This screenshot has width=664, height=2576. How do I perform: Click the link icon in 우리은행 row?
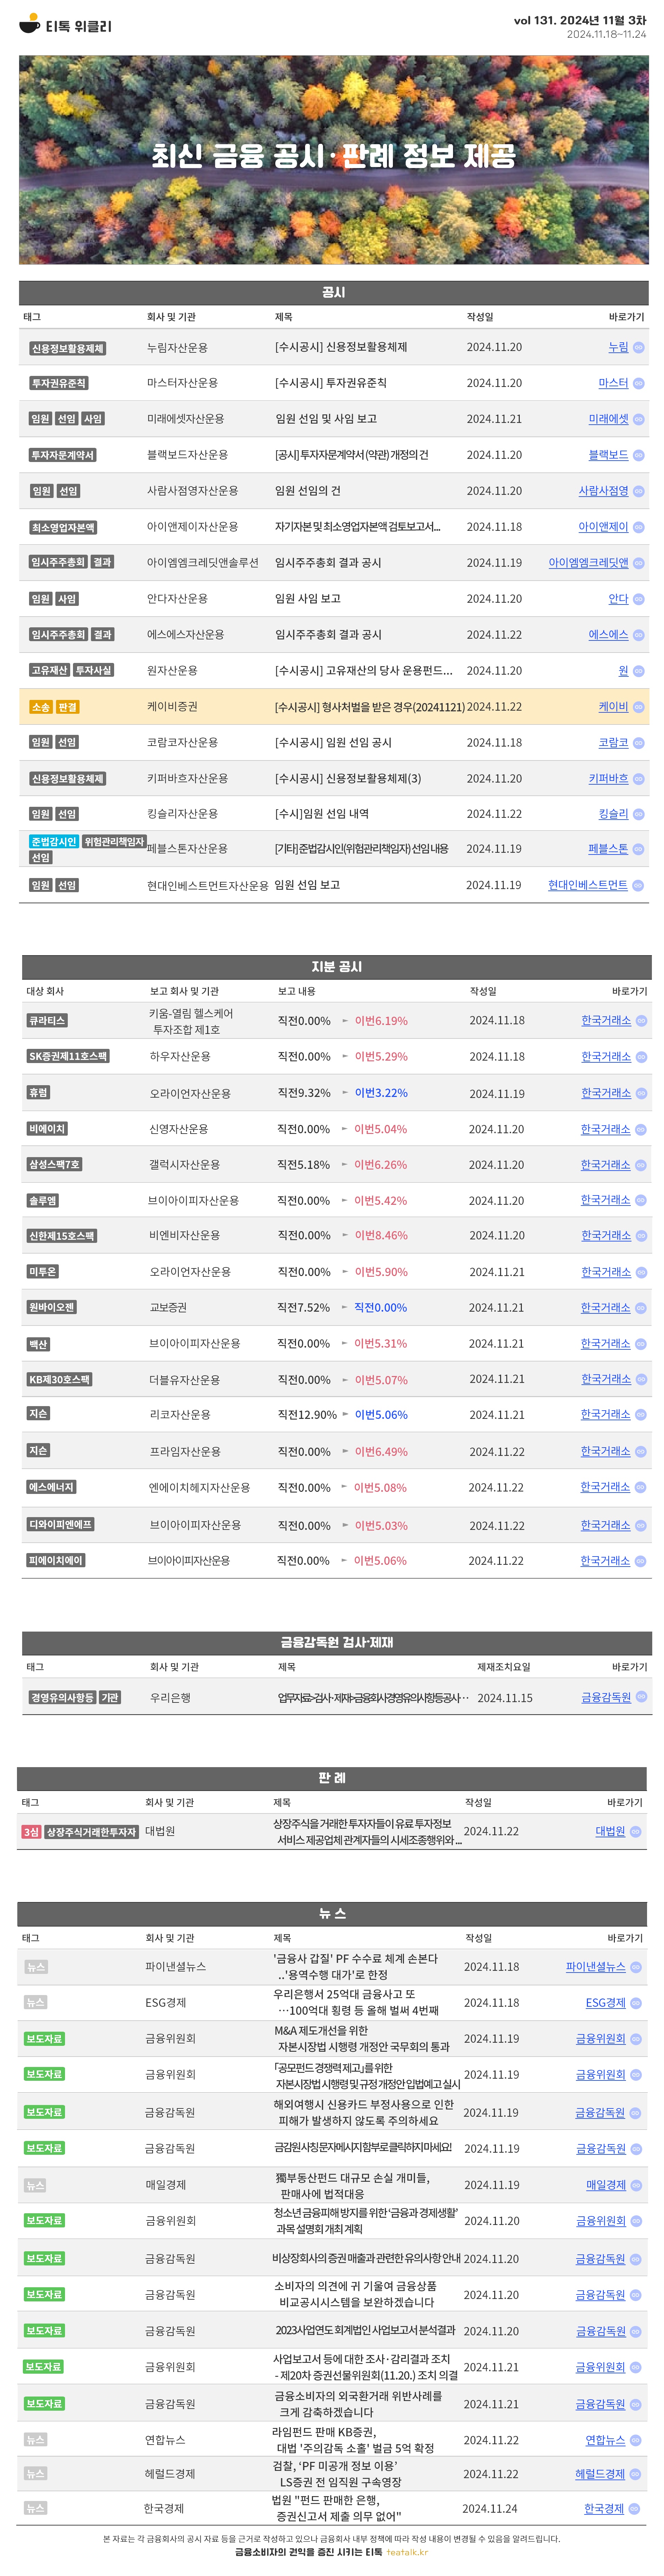tap(641, 1697)
